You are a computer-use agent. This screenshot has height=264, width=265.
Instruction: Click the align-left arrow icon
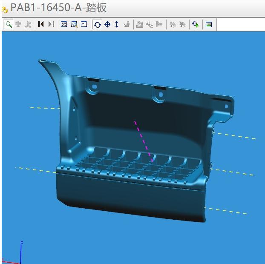(x=159, y=25)
